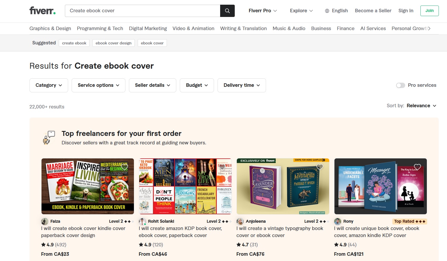Click seller name Rohit Solanki
This screenshot has height=261, width=447.
[161, 222]
